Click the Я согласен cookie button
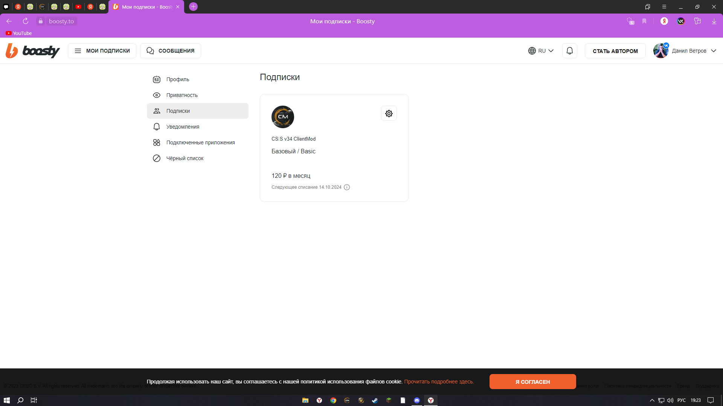The width and height of the screenshot is (723, 406). (x=532, y=382)
